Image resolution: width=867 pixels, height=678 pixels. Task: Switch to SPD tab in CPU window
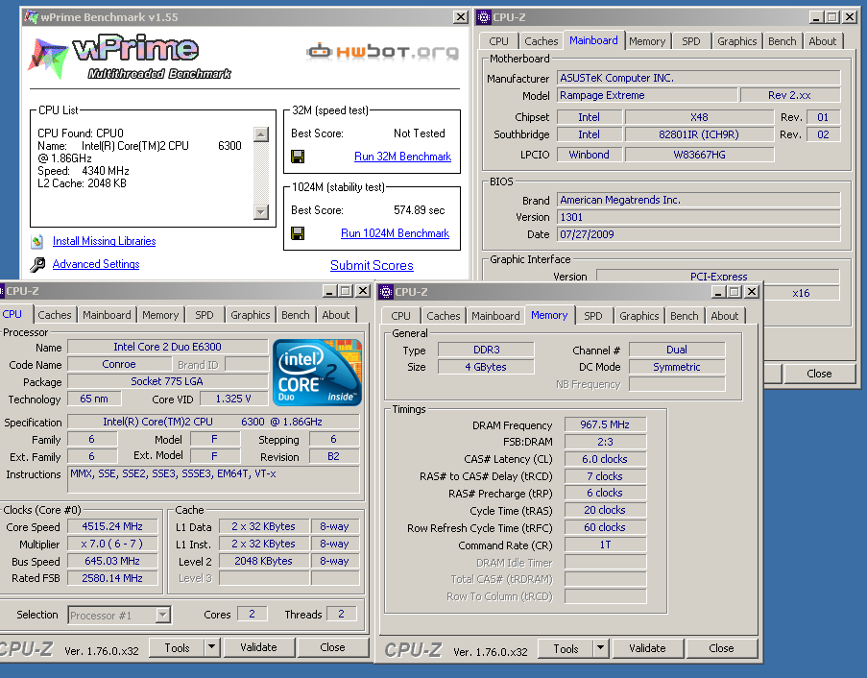pyautogui.click(x=205, y=315)
